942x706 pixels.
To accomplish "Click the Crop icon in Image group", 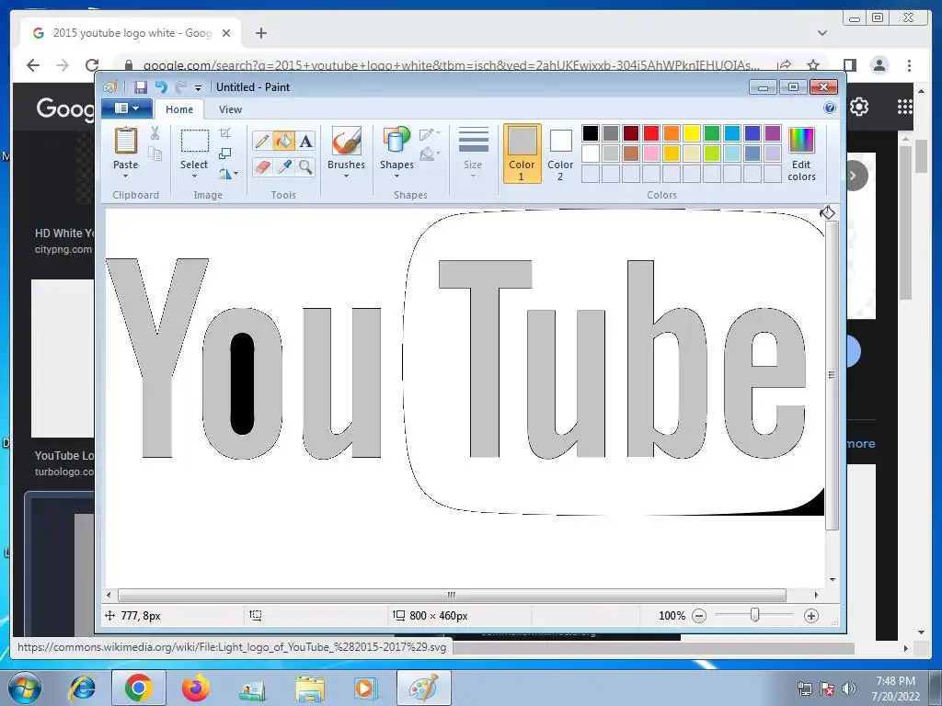I will click(225, 133).
